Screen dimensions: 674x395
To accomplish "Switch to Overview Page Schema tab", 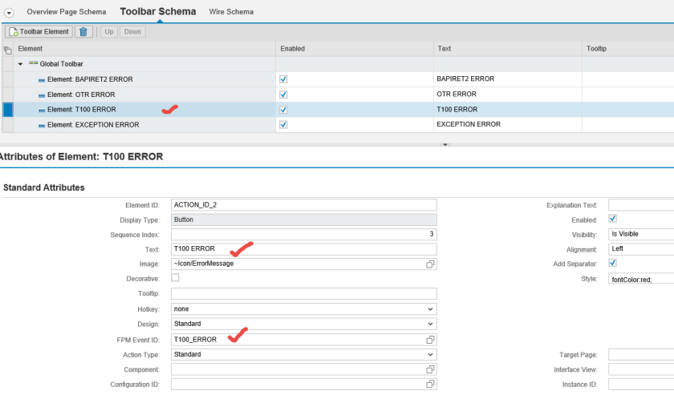I will pos(66,11).
